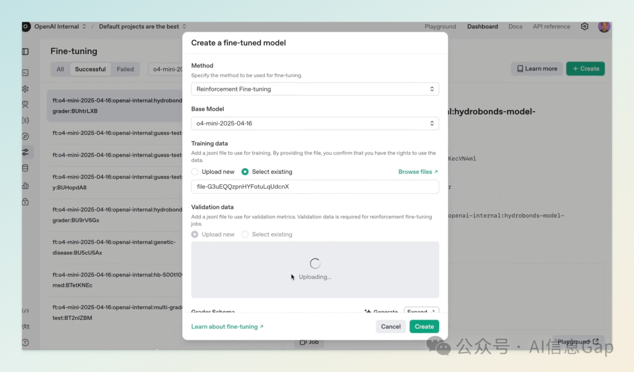Viewport: 634px width, 372px height.
Task: Open the Help question mark sidebar icon
Action: coord(25,343)
